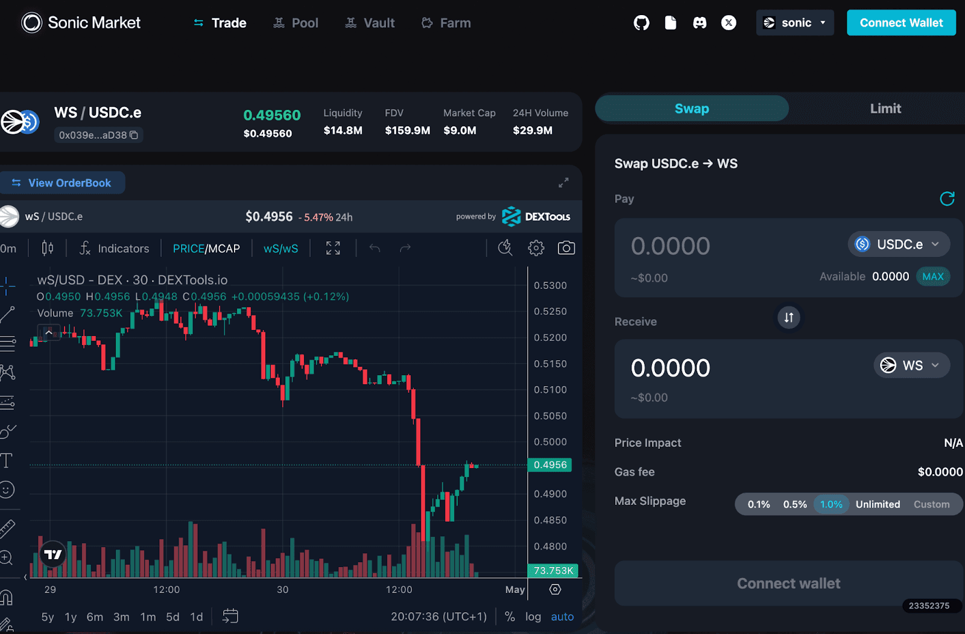Set the chart range to 1y
Image resolution: width=965 pixels, height=634 pixels.
point(71,617)
